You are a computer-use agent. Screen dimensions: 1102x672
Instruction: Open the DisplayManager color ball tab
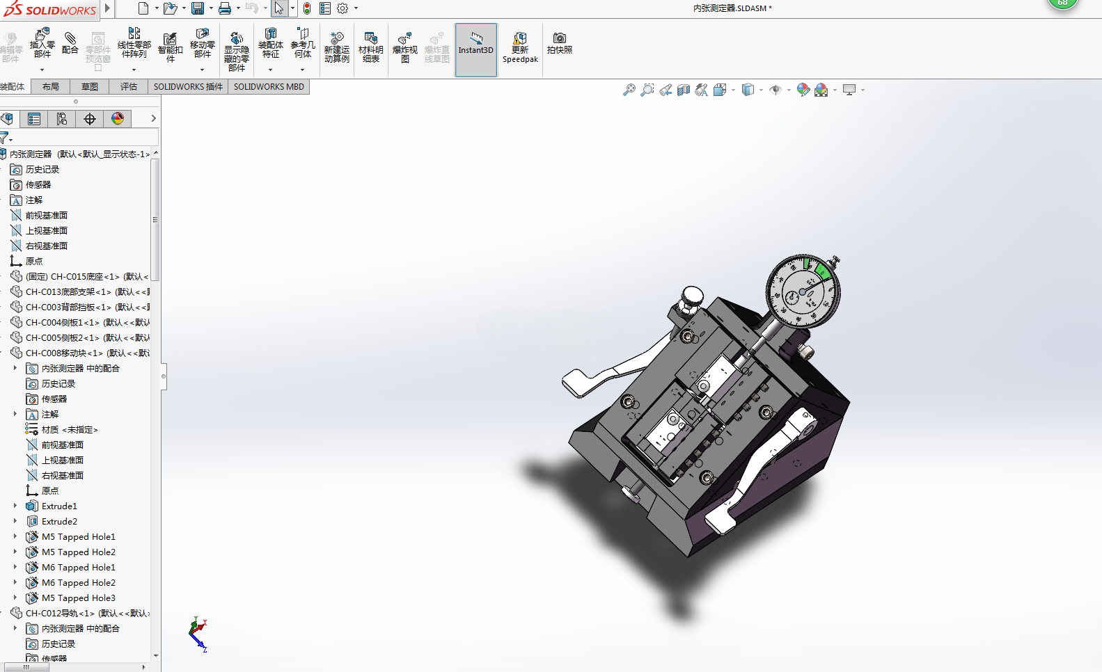point(118,119)
